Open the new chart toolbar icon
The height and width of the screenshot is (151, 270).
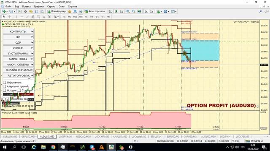tap(4, 11)
